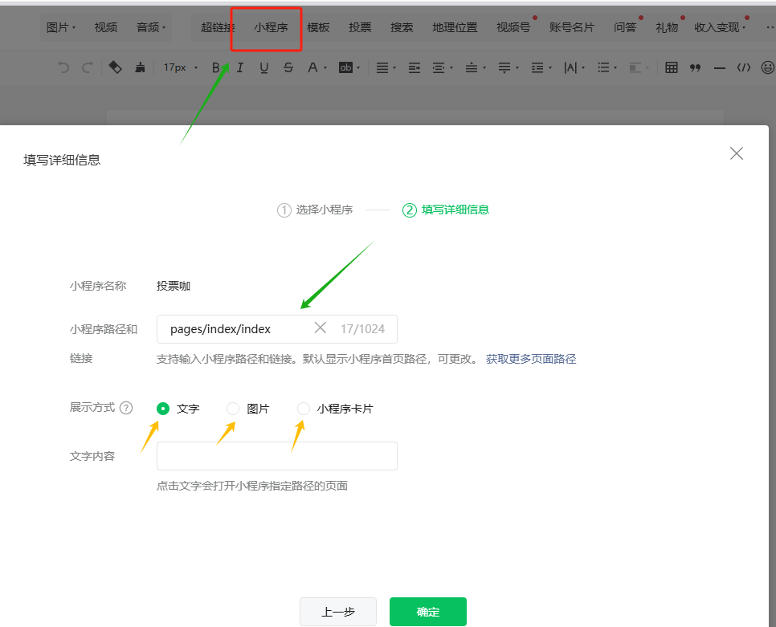Click the 账号名片 menu item

click(x=572, y=27)
